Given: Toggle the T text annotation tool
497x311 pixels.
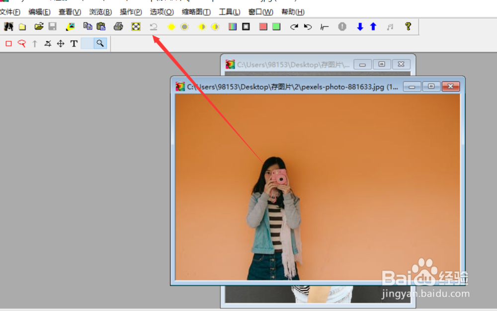Looking at the screenshot, I should (x=74, y=44).
